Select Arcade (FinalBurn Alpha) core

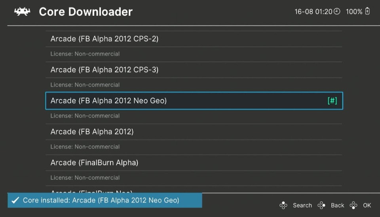[194, 163]
